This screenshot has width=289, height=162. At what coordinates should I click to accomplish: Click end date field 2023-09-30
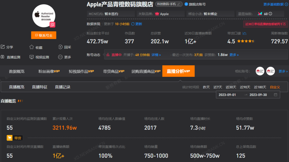(258, 95)
